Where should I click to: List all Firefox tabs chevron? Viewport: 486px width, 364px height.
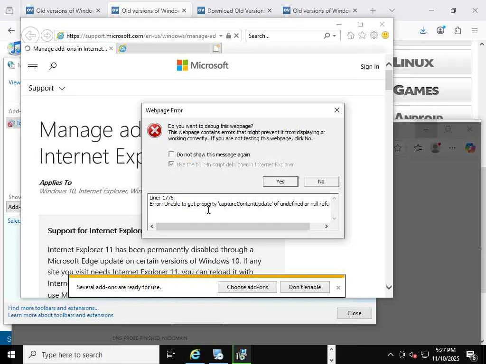pyautogui.click(x=392, y=10)
